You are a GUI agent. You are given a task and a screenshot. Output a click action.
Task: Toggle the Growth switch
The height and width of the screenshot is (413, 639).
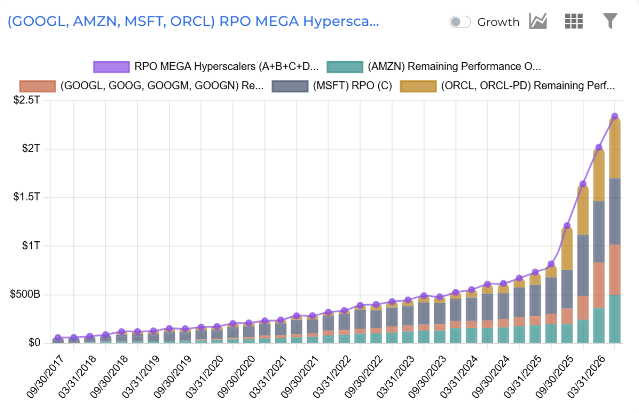(x=460, y=22)
